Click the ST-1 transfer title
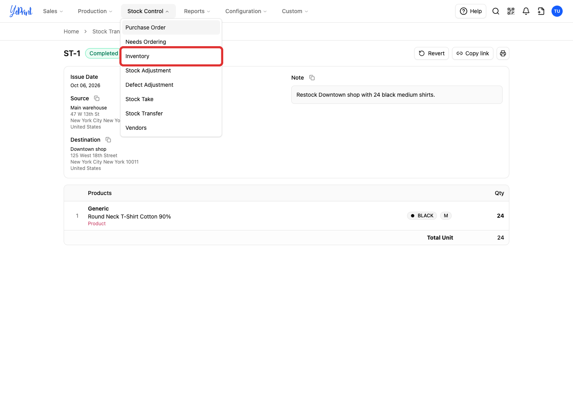The height and width of the screenshot is (398, 573). tap(72, 53)
